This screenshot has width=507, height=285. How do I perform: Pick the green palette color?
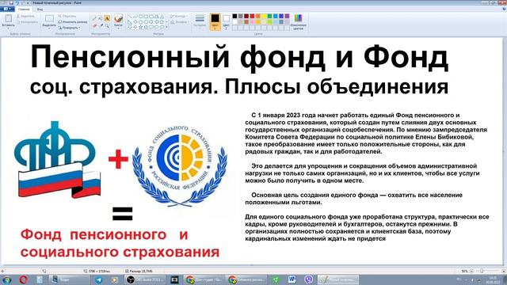coord(269,16)
